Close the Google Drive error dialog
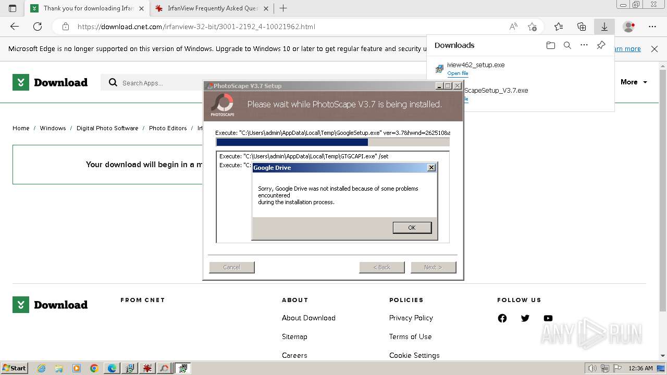667x375 pixels. (431, 168)
